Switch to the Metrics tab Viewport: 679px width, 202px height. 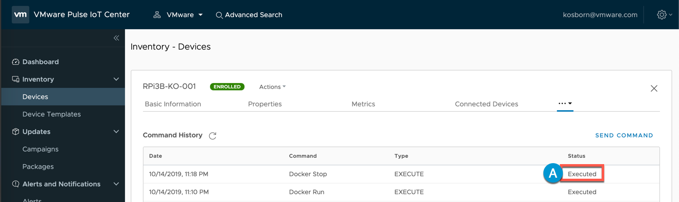coord(363,104)
